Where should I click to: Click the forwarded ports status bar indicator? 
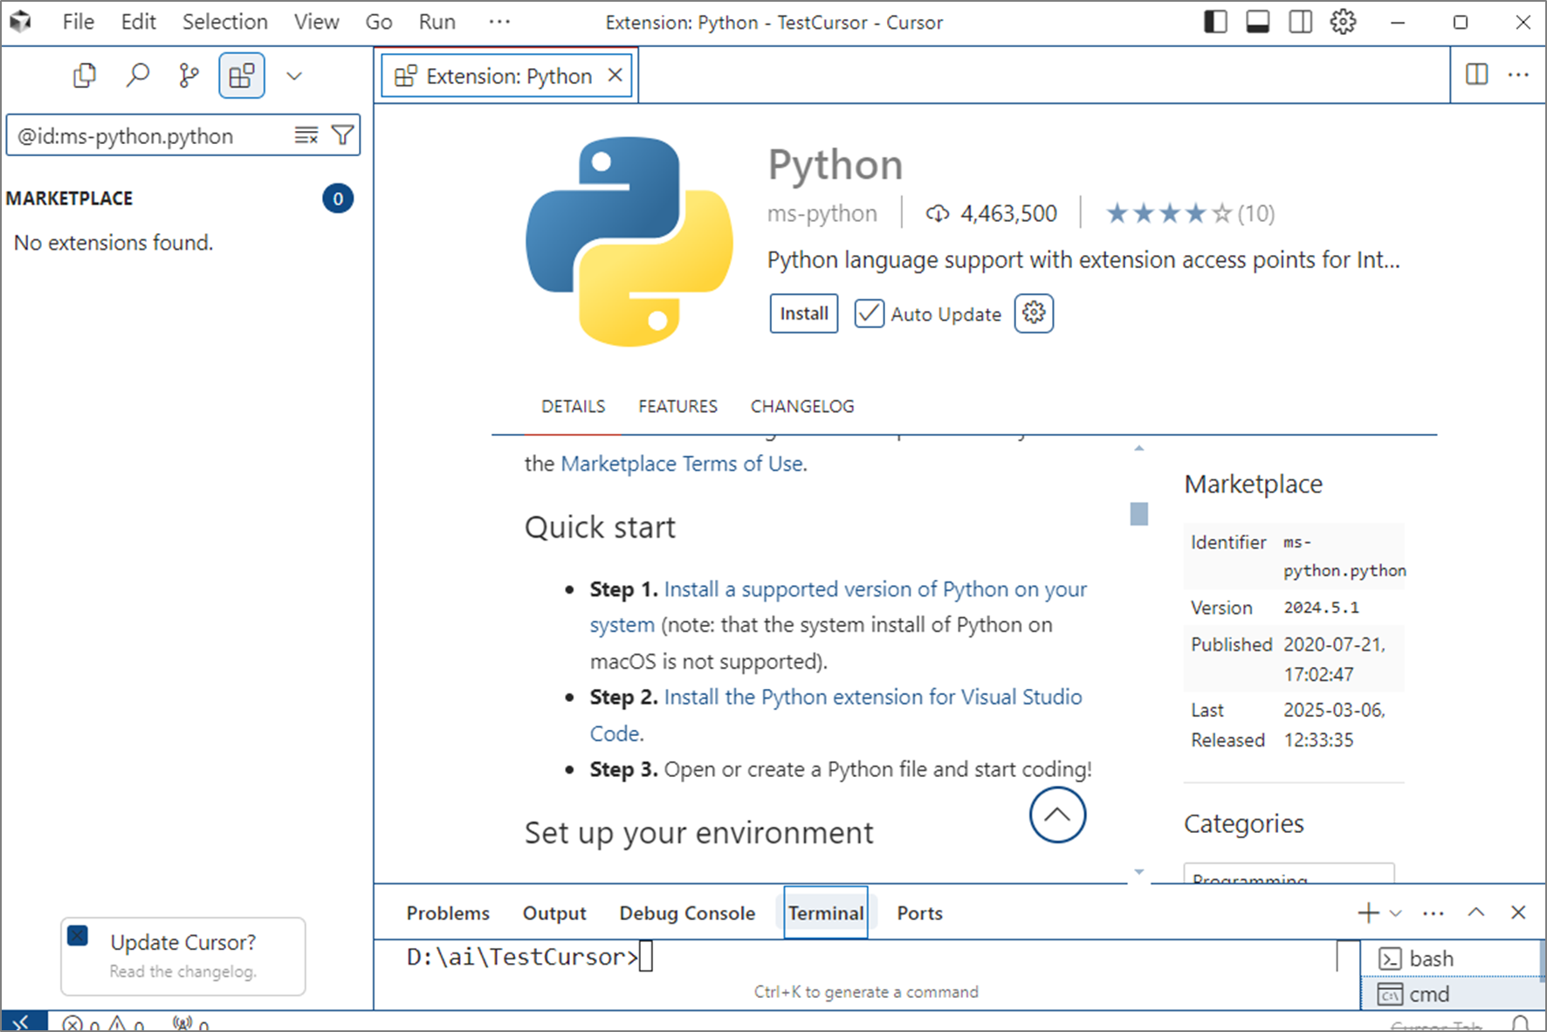coord(191,1023)
